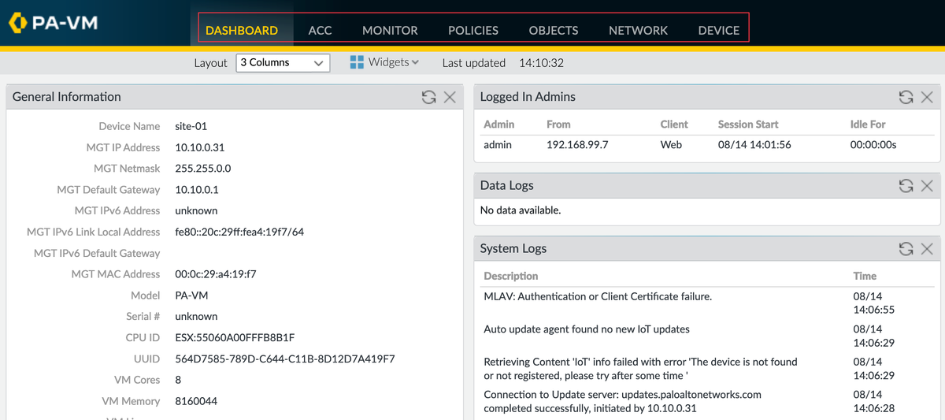Click the Widgets grid icon
The image size is (945, 420).
356,62
